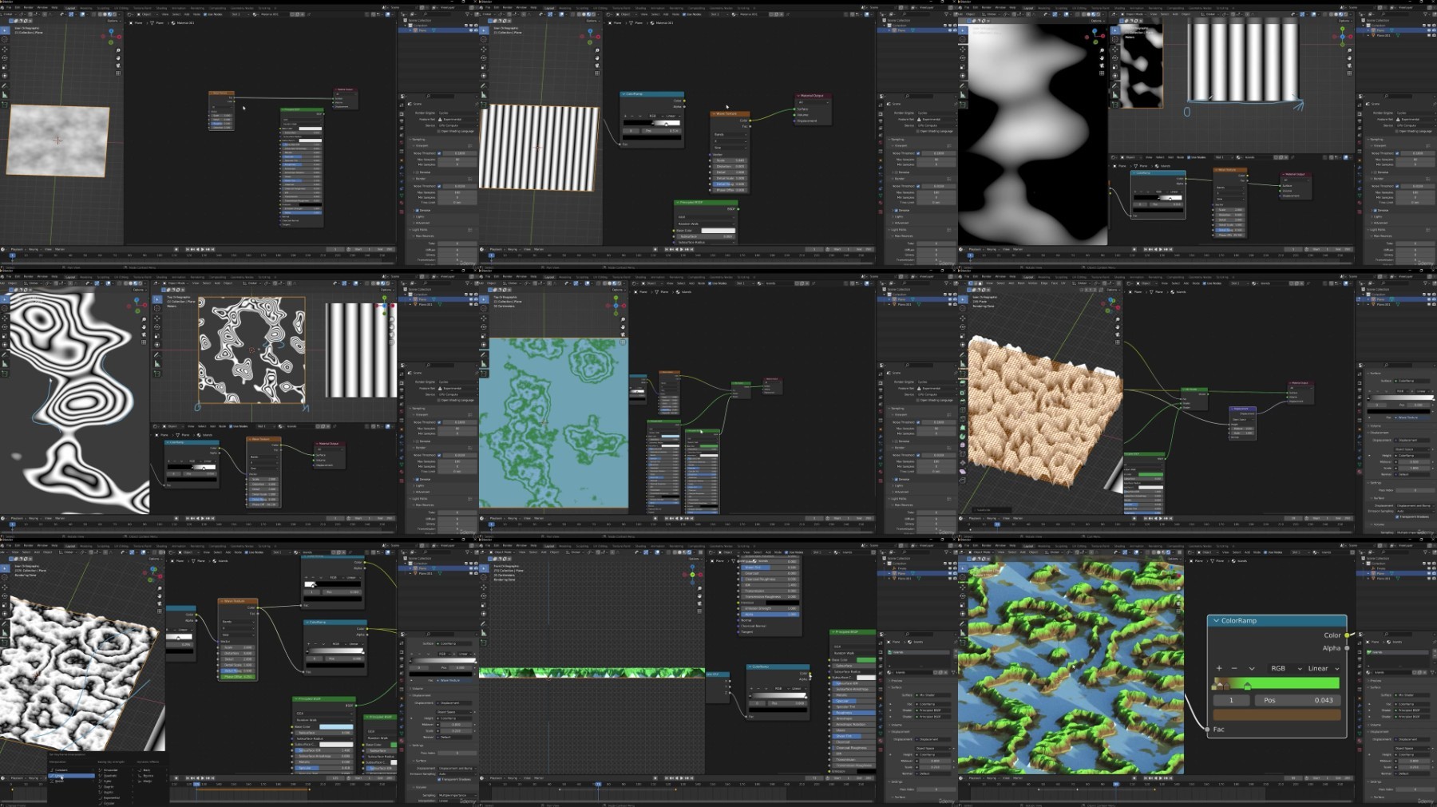Image resolution: width=1437 pixels, height=807 pixels.
Task: Open Viewport sampling presets in top-left window
Action: [470, 146]
